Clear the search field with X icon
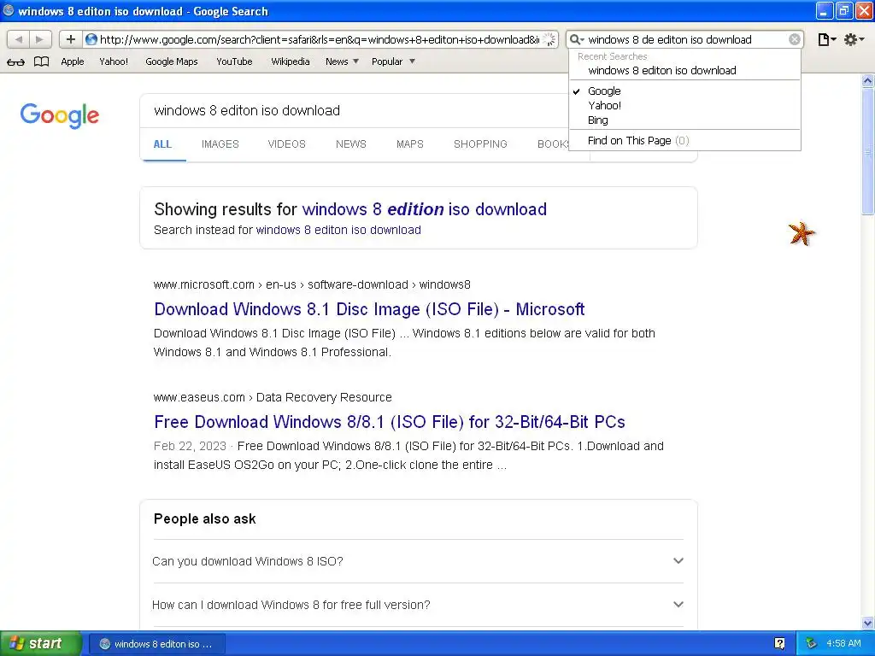This screenshot has height=656, width=875. coord(795,39)
